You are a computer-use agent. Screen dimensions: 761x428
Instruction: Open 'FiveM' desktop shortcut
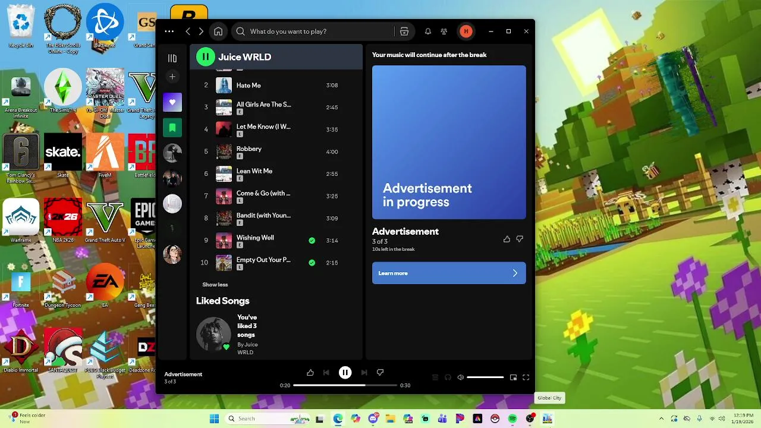105,156
